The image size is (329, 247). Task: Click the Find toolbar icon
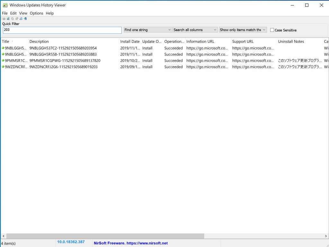21,19
